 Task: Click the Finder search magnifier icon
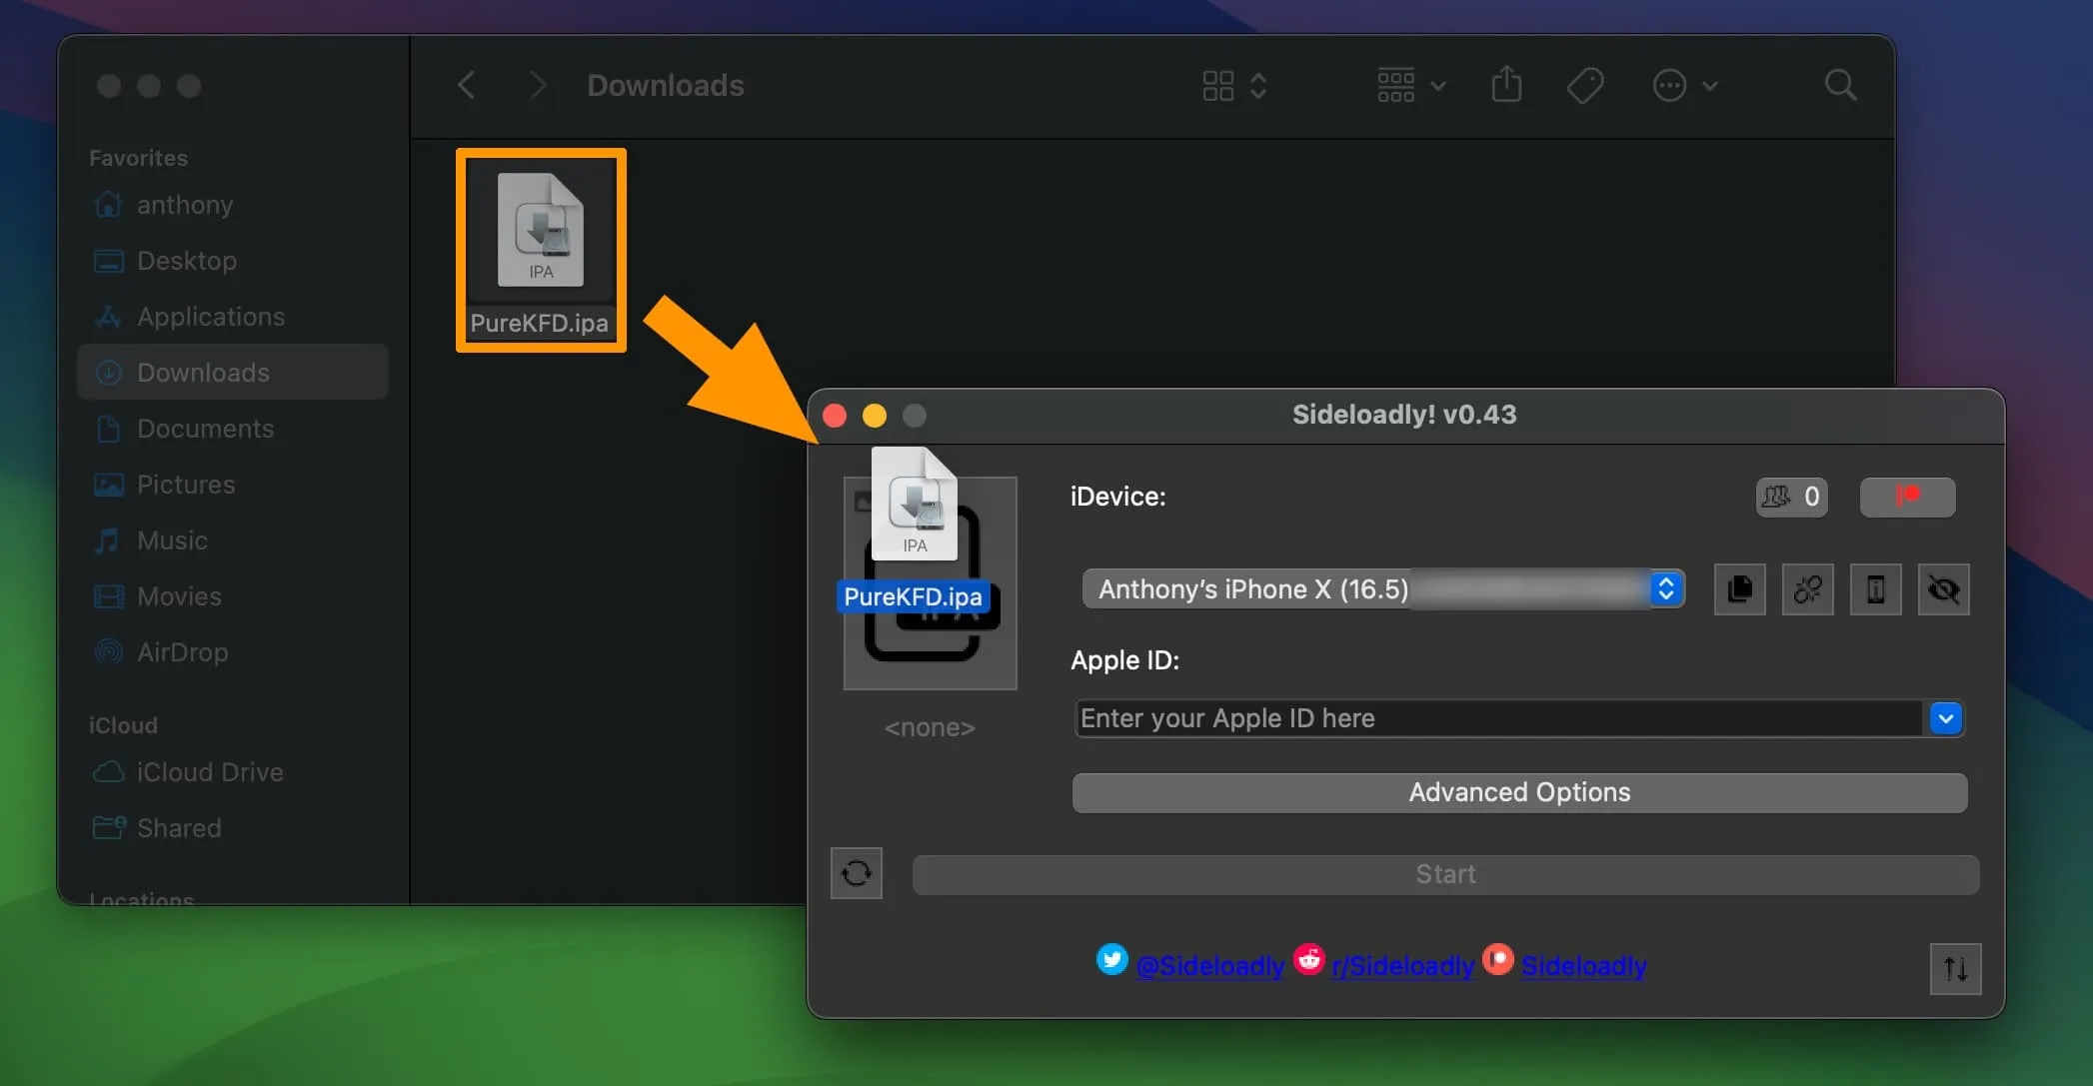(1840, 85)
